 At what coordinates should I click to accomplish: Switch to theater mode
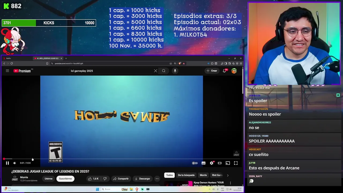tap(220, 163)
